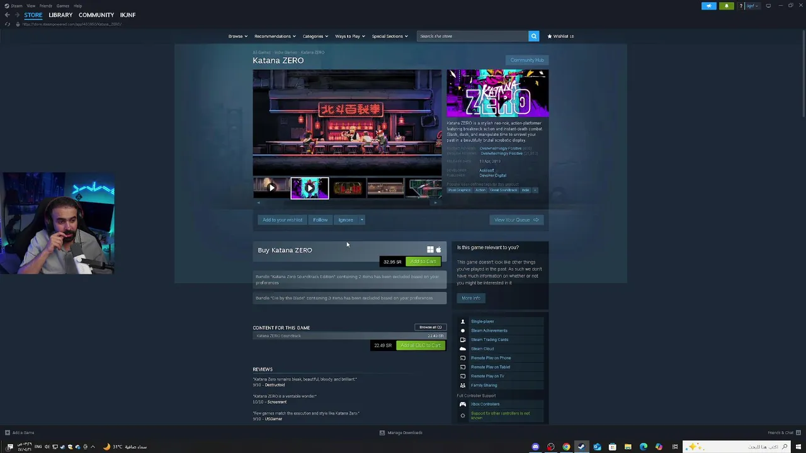Open Chrome from the taskbar
Screen dimensions: 806x453
pyautogui.click(x=566, y=447)
